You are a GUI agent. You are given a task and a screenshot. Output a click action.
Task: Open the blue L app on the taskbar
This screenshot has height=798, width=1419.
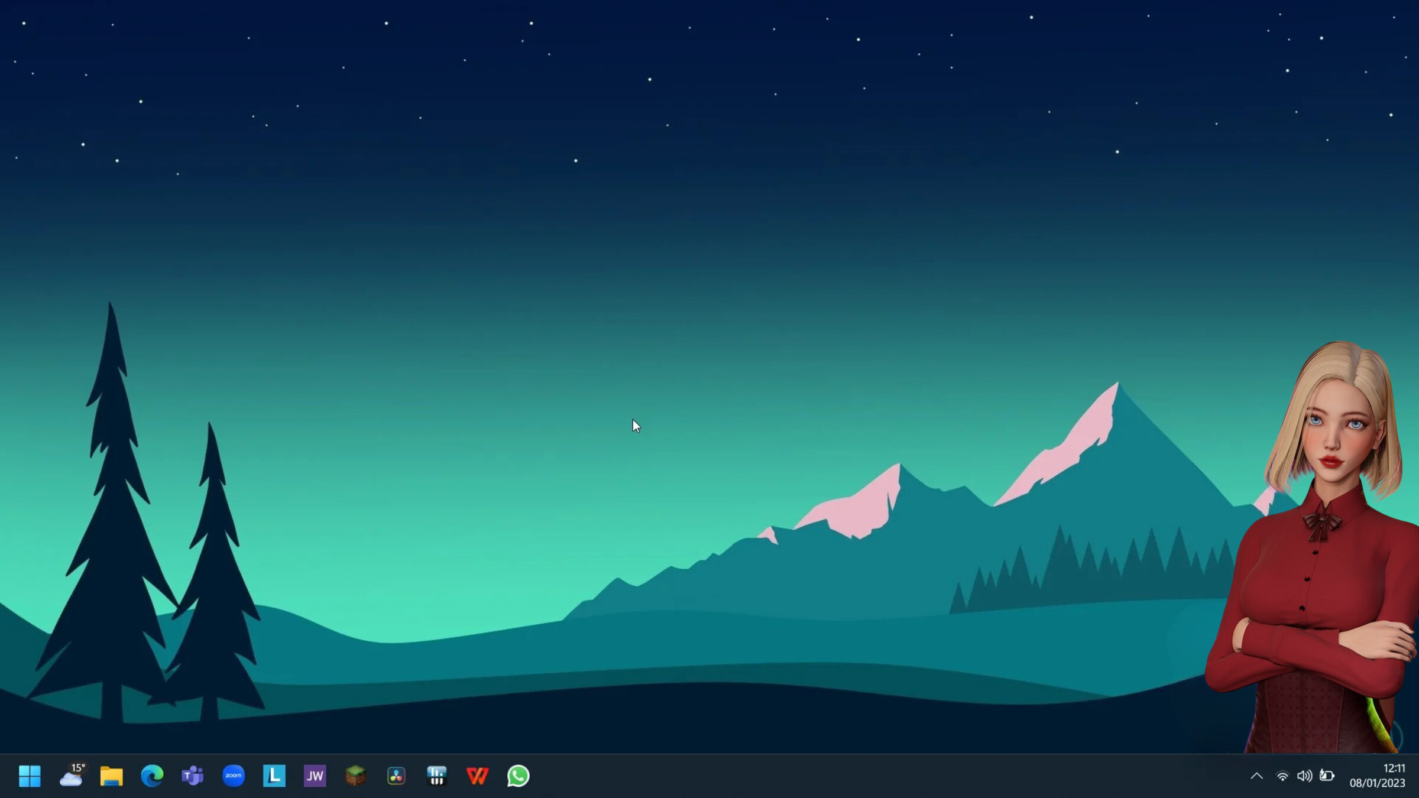[274, 776]
